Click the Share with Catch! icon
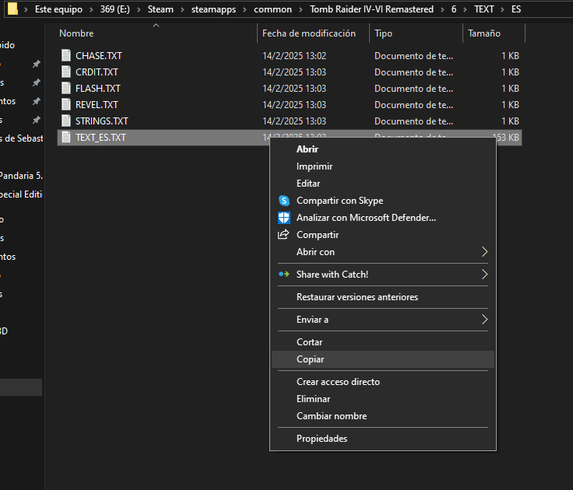Viewport: 573px width, 490px height. 283,275
